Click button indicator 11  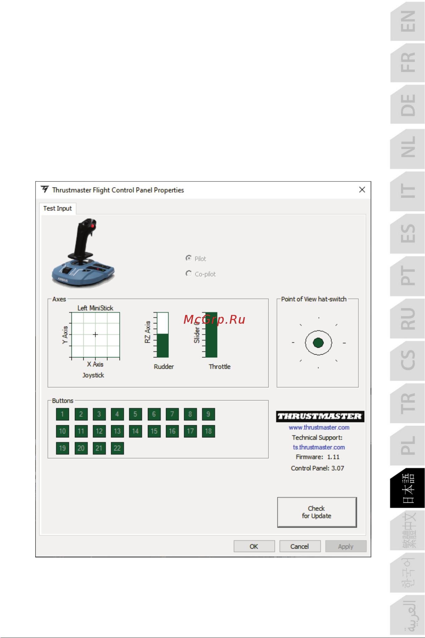(81, 431)
